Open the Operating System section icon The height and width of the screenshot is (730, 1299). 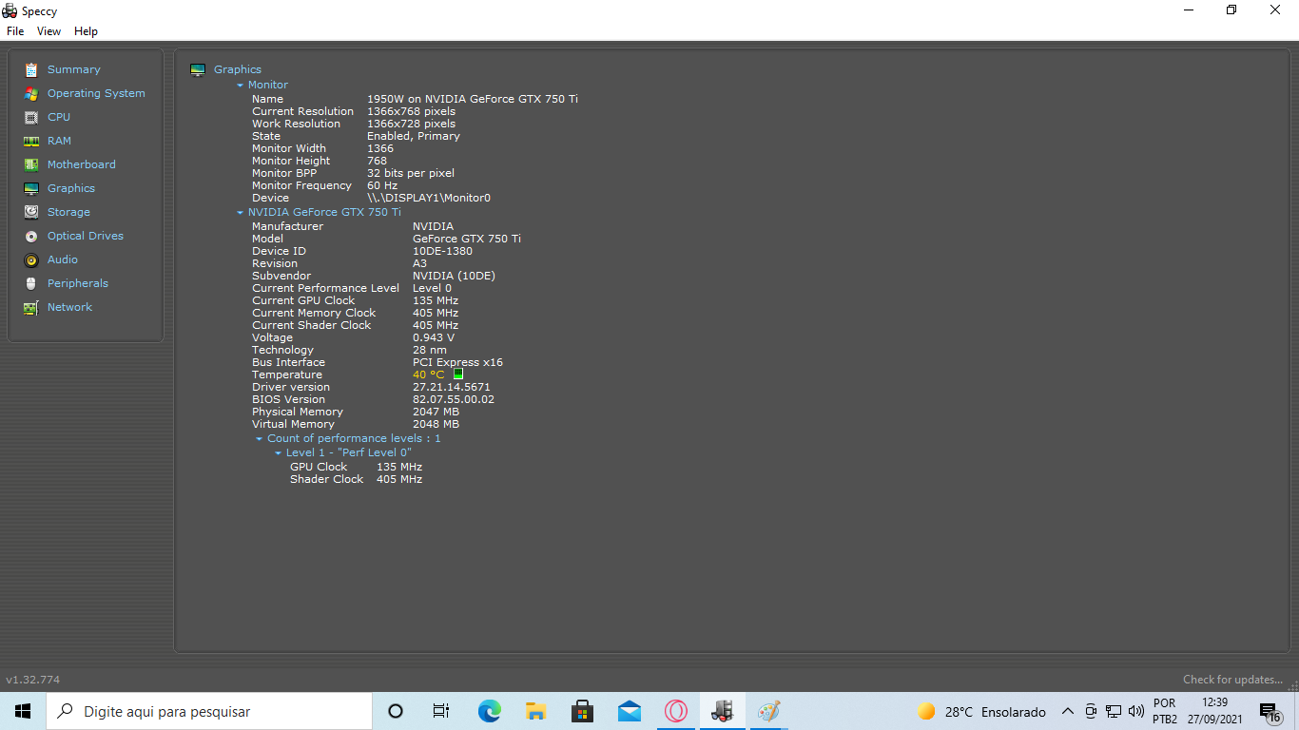tap(31, 93)
